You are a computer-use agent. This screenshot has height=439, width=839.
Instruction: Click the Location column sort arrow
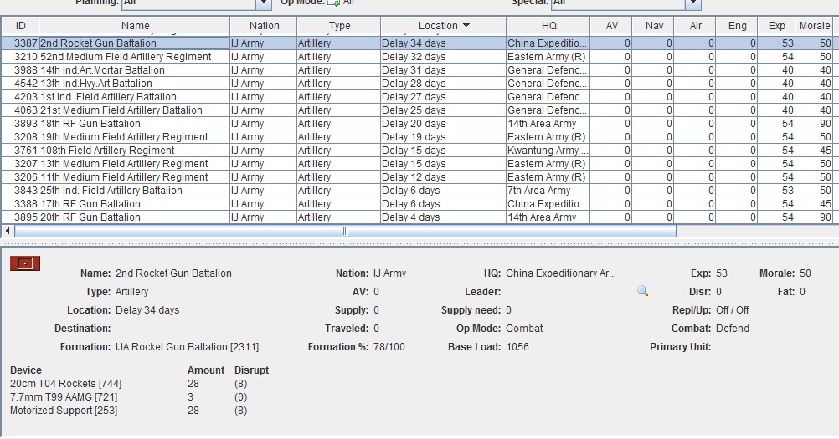[466, 26]
